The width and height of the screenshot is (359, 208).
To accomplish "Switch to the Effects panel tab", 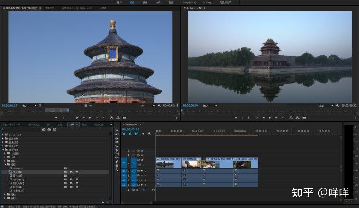I will (x=72, y=124).
